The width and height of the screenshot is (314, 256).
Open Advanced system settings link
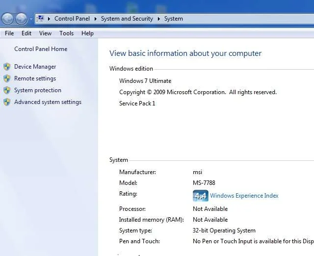(x=48, y=102)
